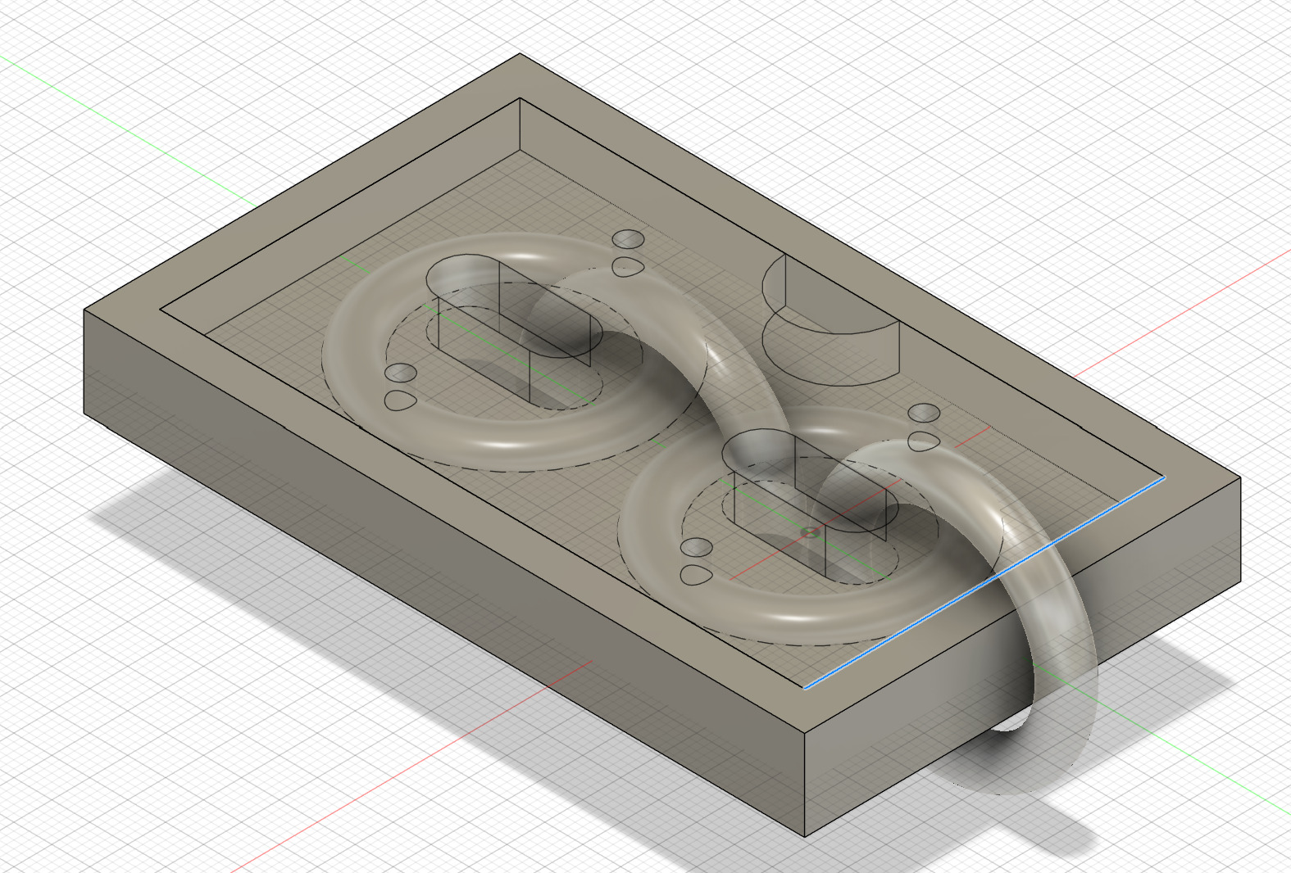1291x873 pixels.
Task: Click the round hole right of the lower-right ring
Action: tap(924, 413)
